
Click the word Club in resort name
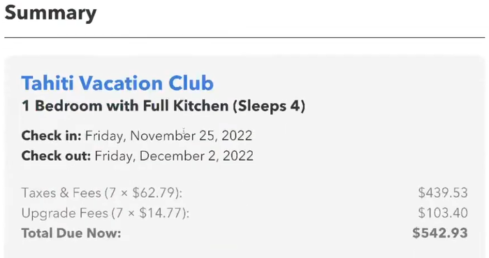191,83
